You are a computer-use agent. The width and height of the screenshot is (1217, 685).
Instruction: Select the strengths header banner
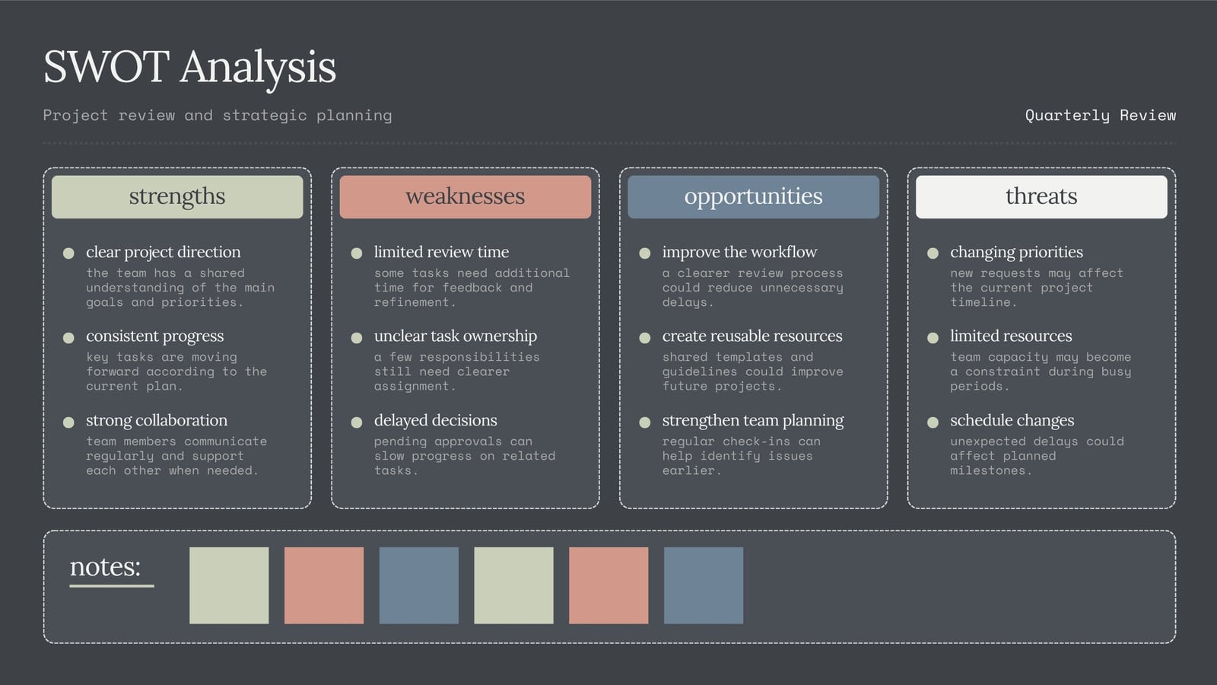point(177,197)
